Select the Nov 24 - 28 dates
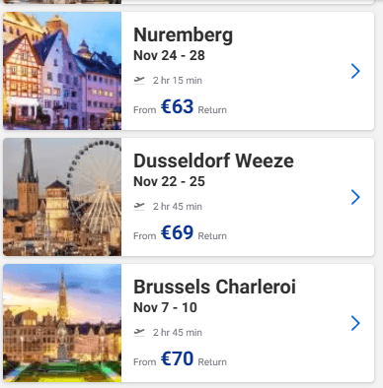The height and width of the screenshot is (388, 383). 169,55
